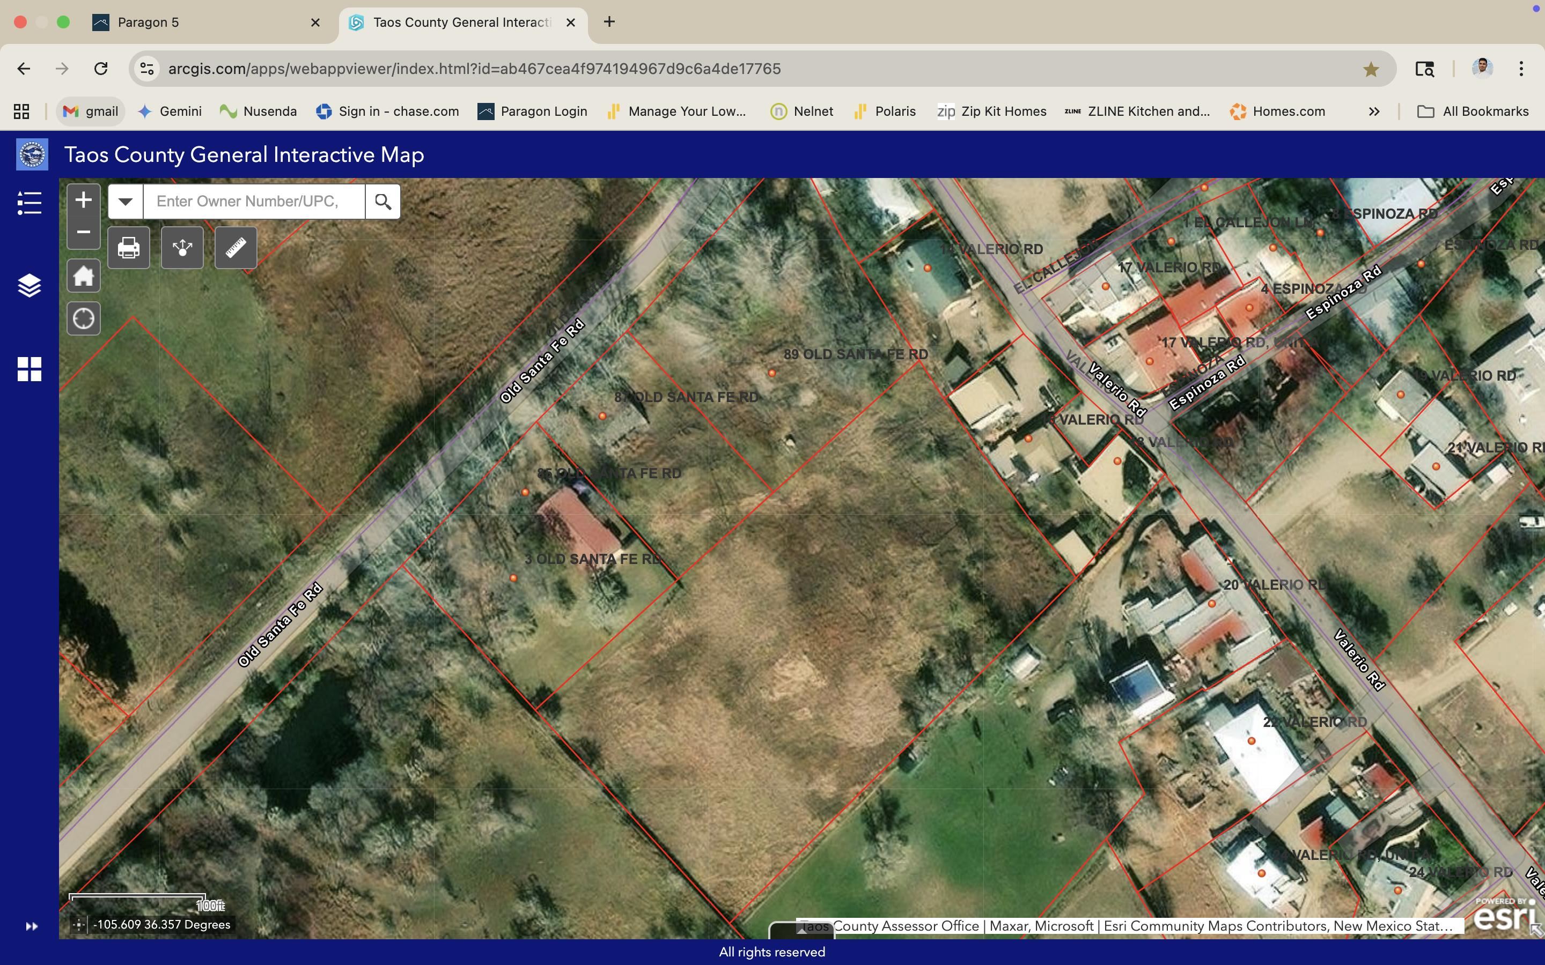Open the Print widget
The width and height of the screenshot is (1545, 965).
(x=128, y=248)
